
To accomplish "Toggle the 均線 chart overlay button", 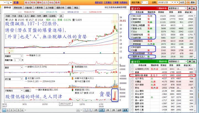I will (8, 16).
